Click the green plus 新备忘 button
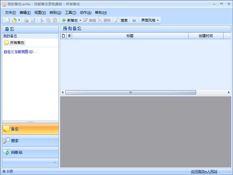233x175 pixels. (x=70, y=20)
